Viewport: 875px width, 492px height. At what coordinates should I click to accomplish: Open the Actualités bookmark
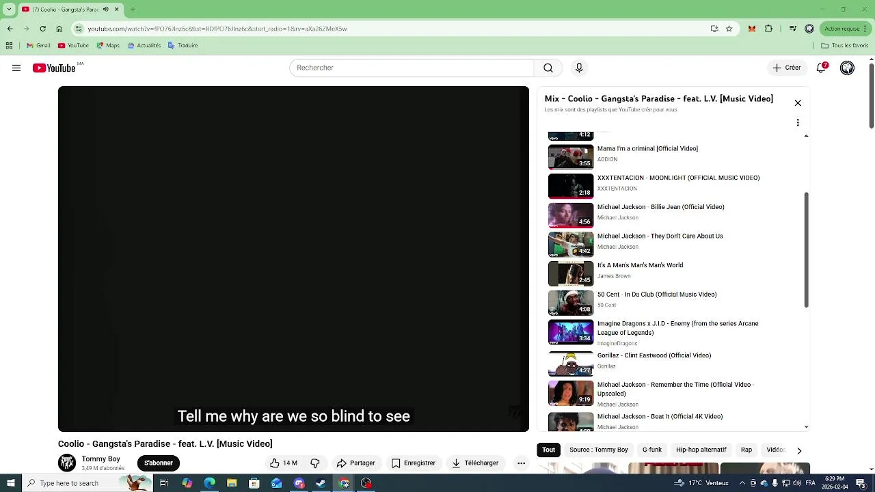[144, 46]
